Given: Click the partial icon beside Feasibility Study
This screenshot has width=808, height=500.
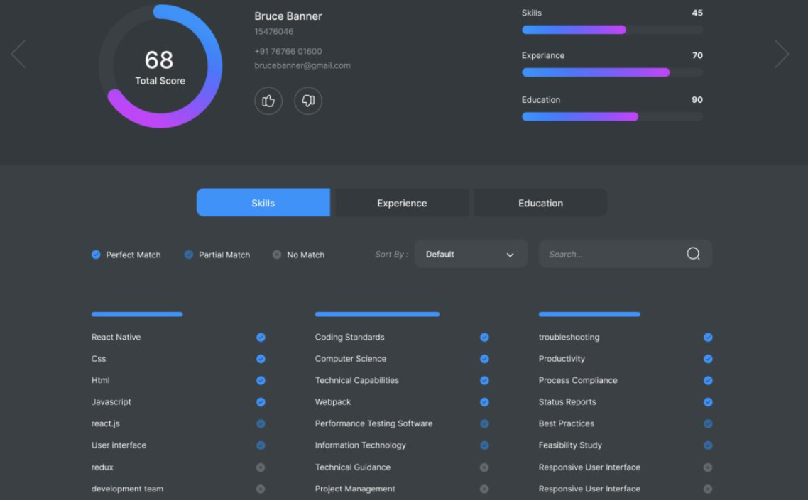Looking at the screenshot, I should (x=708, y=445).
